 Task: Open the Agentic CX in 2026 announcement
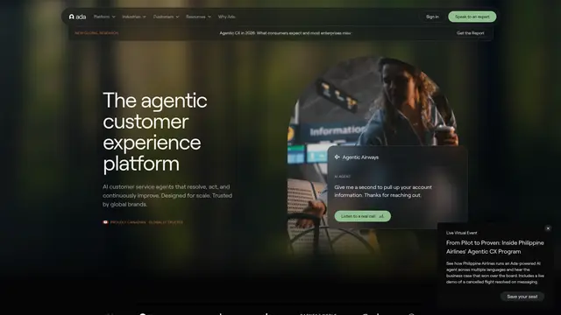(285, 33)
